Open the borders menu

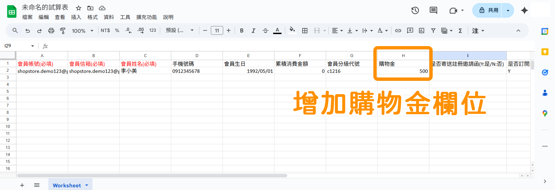pos(305,31)
